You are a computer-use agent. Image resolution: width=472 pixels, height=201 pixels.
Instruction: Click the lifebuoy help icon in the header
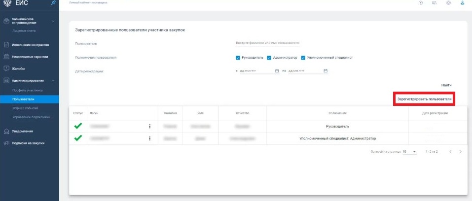448,3
